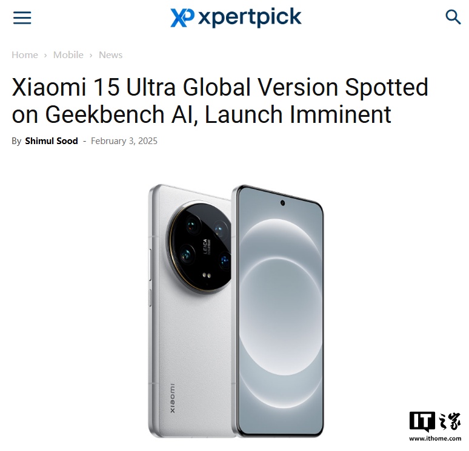Click the arrow between Mobile and News
The height and width of the screenshot is (451, 469).
(91, 56)
